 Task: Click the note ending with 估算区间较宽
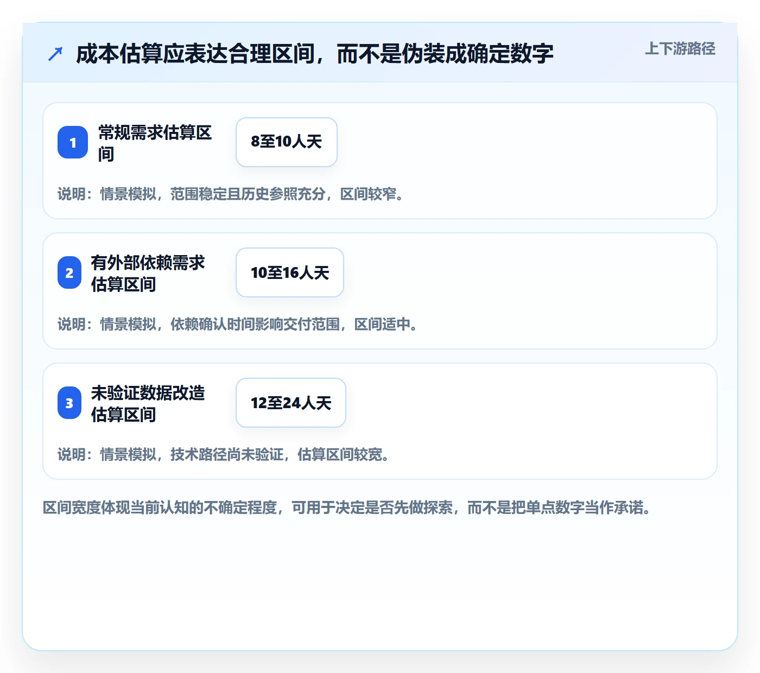pyautogui.click(x=224, y=454)
